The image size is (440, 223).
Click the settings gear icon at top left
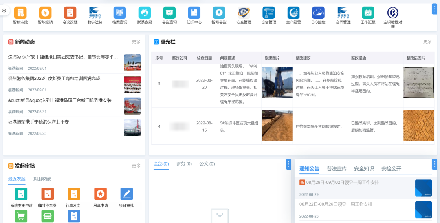[x=4, y=10]
